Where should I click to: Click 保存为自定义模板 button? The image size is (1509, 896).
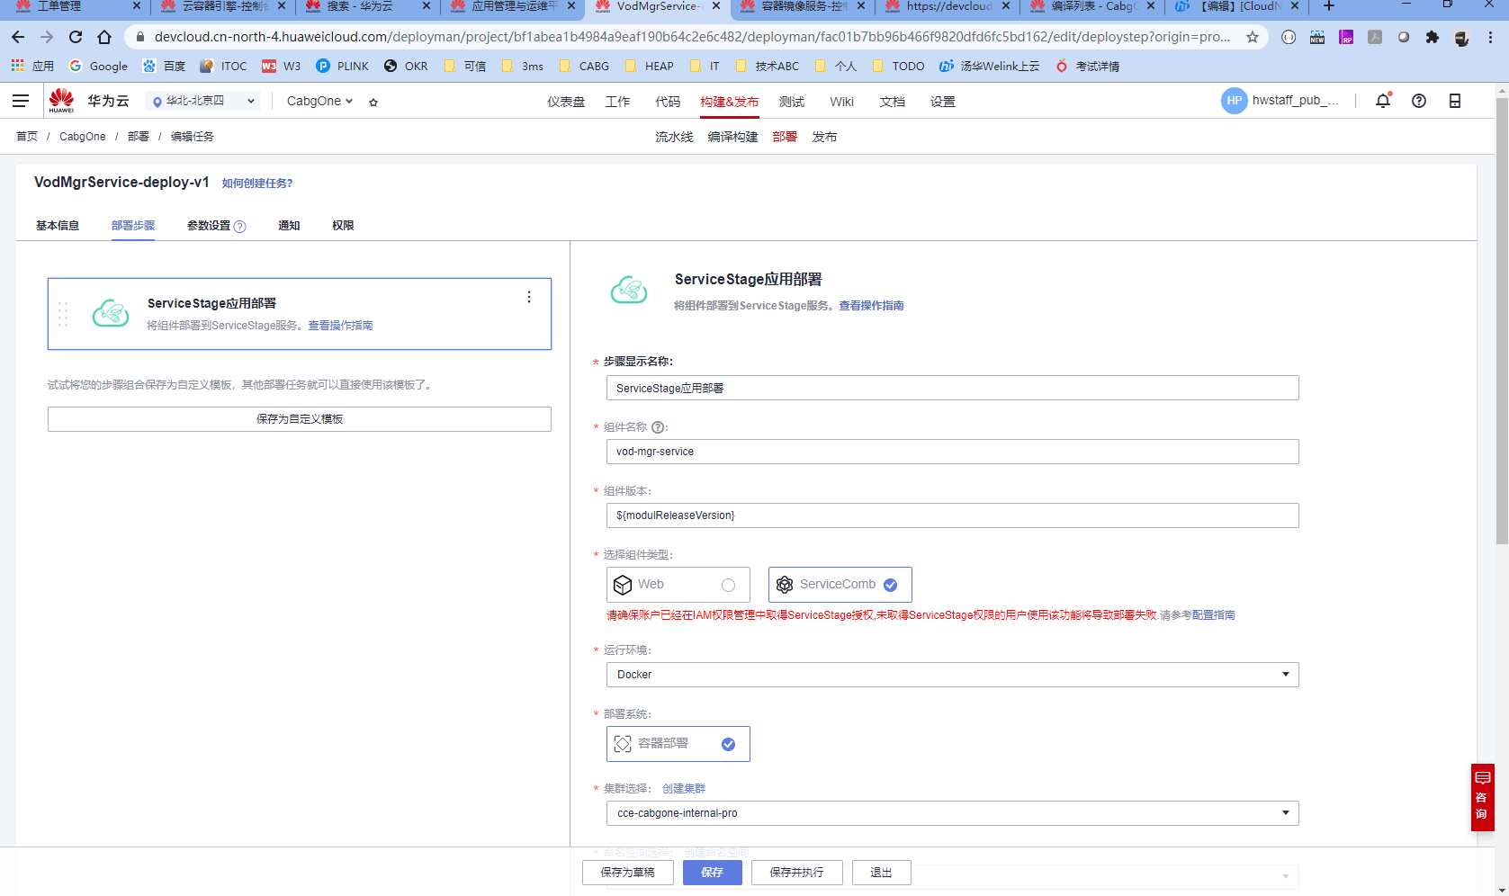pyautogui.click(x=300, y=419)
